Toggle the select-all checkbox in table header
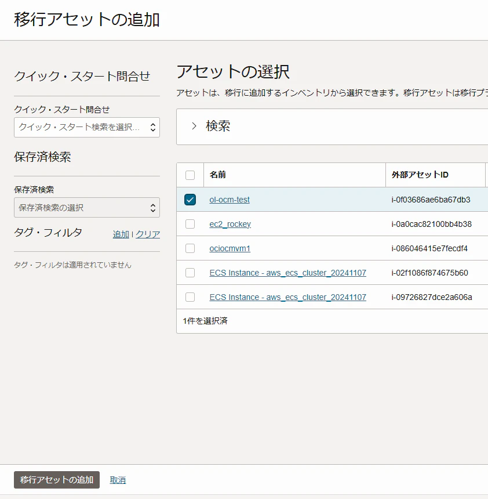Image resolution: width=488 pixels, height=499 pixels. [190, 175]
